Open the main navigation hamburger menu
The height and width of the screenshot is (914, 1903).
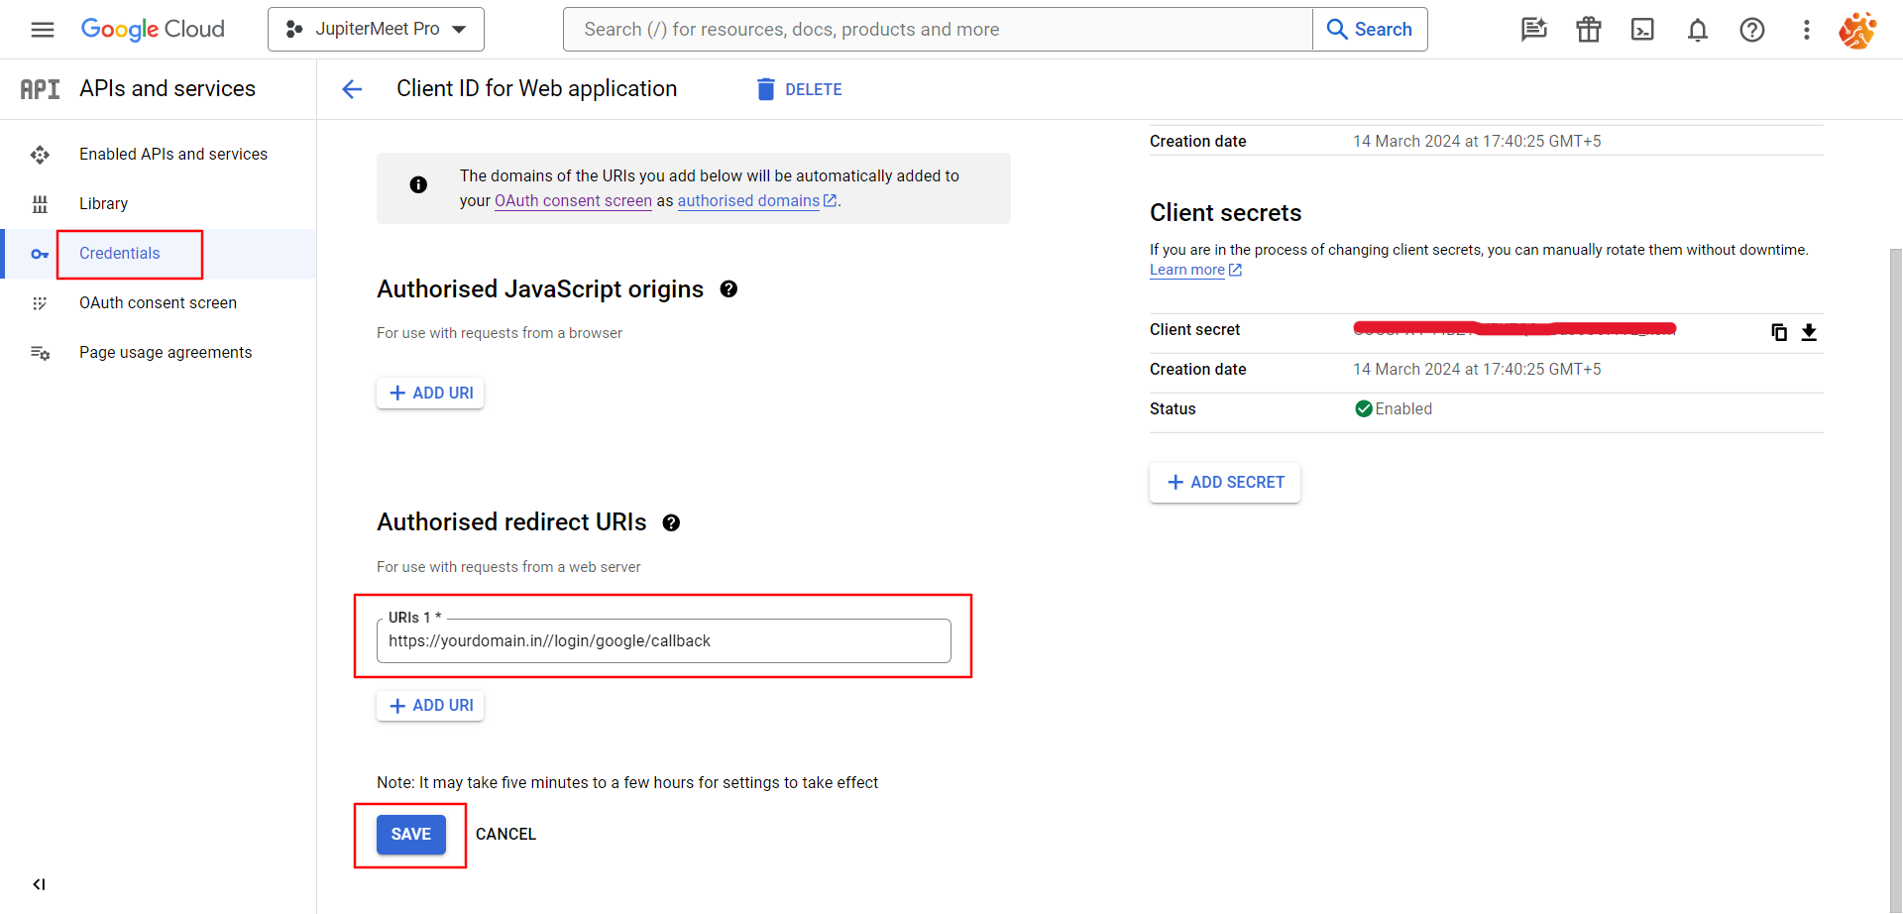(43, 30)
